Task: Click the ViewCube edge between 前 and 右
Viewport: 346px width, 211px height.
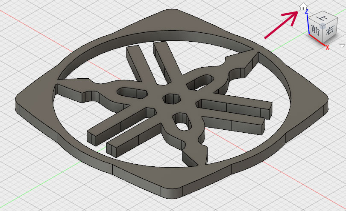Action: point(323,34)
